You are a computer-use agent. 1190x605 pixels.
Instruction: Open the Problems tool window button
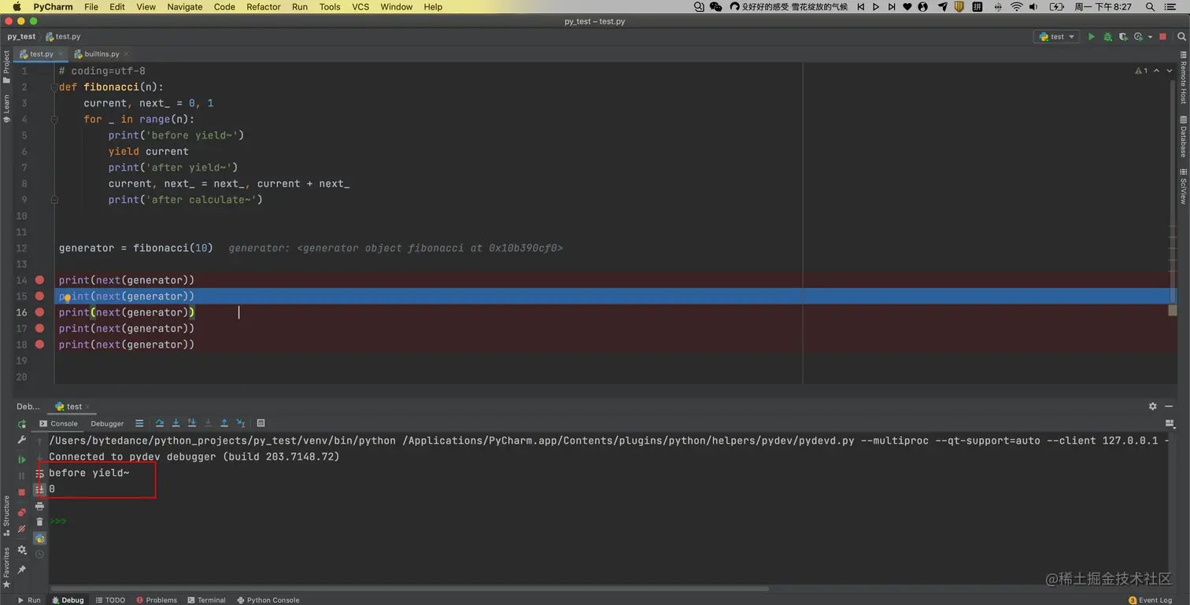156,600
